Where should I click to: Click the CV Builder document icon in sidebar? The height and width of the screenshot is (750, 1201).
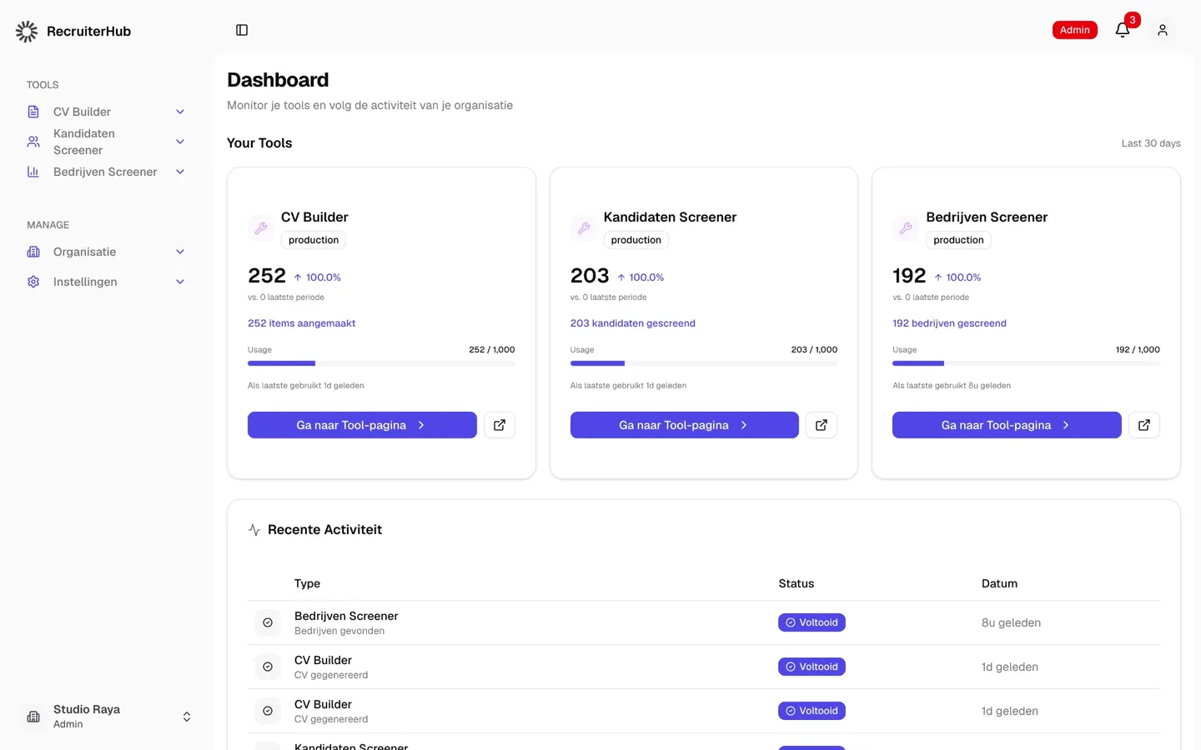click(x=33, y=112)
